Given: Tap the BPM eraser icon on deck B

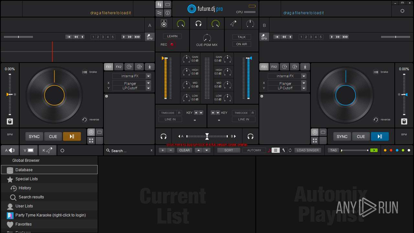Looking at the screenshot, I should tap(264, 37).
